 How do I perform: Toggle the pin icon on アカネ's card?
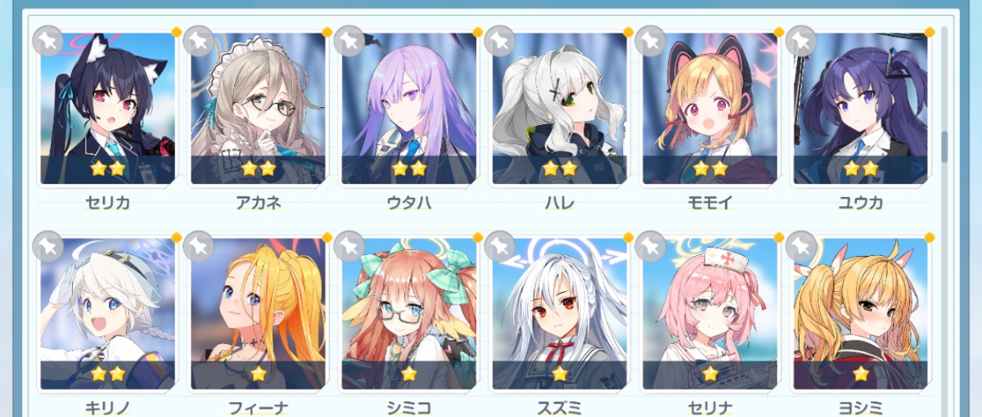(198, 41)
